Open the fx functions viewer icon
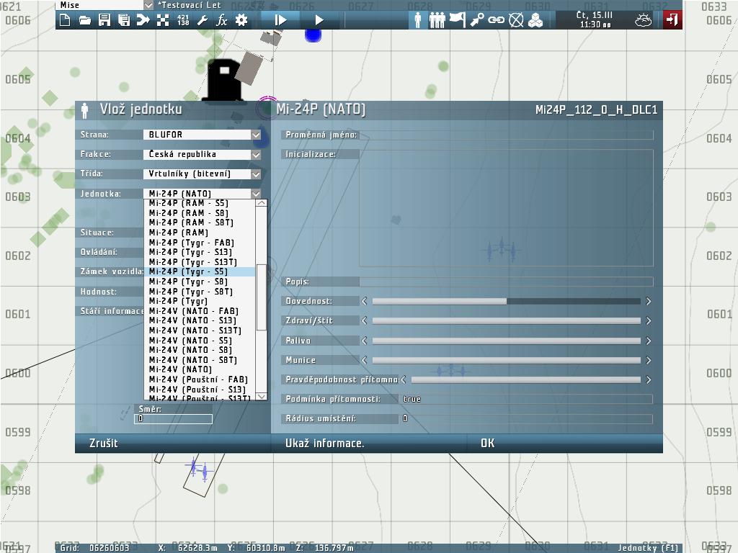 (x=222, y=21)
